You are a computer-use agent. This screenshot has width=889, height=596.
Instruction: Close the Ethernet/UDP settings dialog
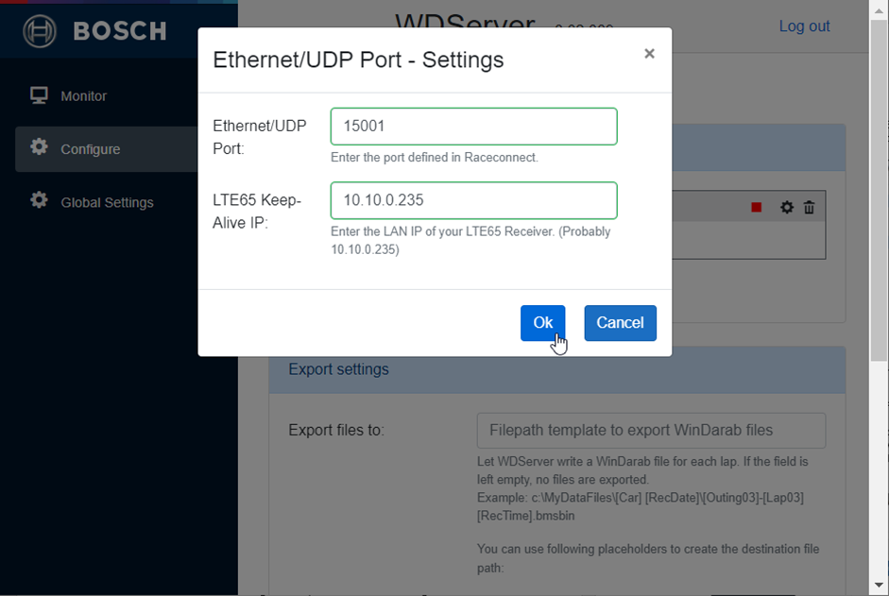[x=649, y=53]
